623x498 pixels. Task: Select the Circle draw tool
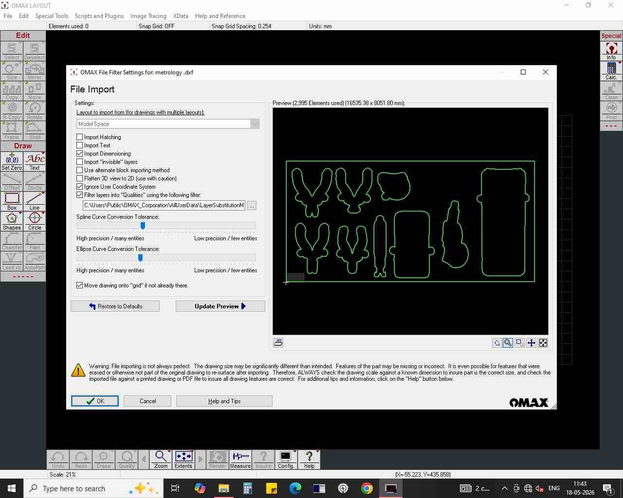pos(35,221)
